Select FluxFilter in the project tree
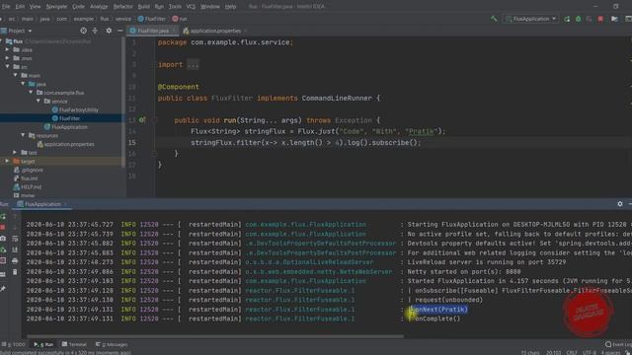This screenshot has width=632, height=355. 66,118
